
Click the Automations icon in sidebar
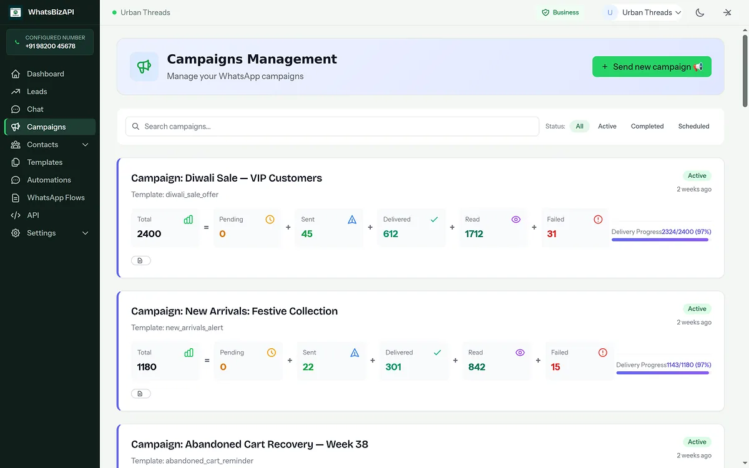coord(16,180)
